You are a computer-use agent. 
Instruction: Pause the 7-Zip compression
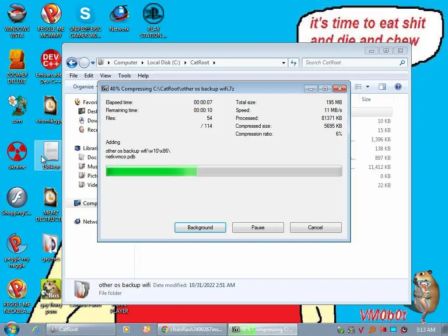258,227
